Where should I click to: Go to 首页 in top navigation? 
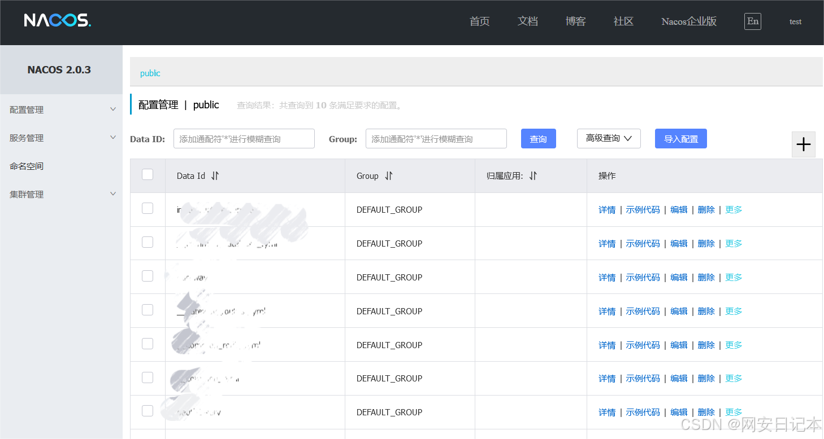(479, 21)
